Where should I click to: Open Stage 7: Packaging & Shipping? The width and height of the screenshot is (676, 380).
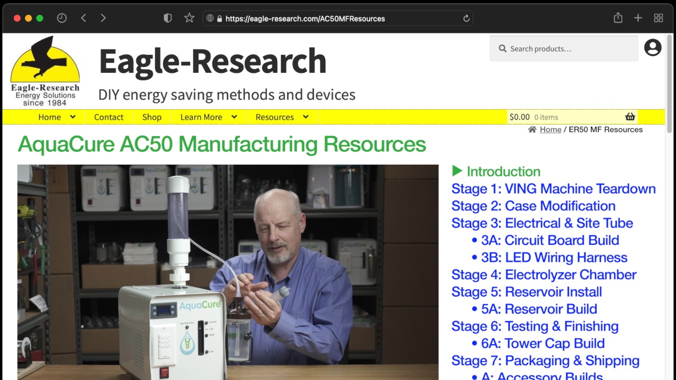(546, 360)
